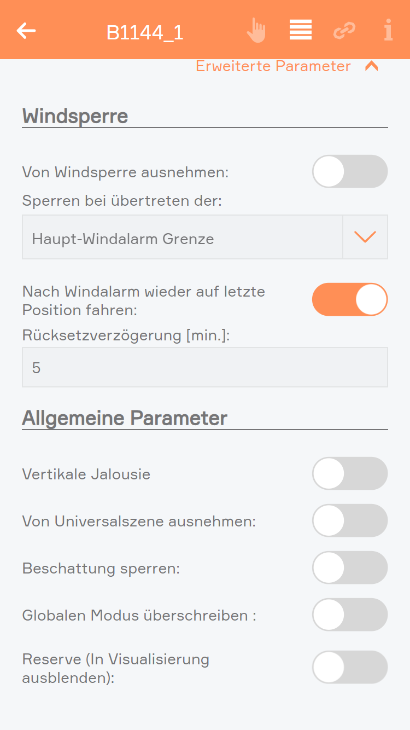Screen dimensions: 410x730
Task: Click the Windsperre section heading
Action: [75, 116]
